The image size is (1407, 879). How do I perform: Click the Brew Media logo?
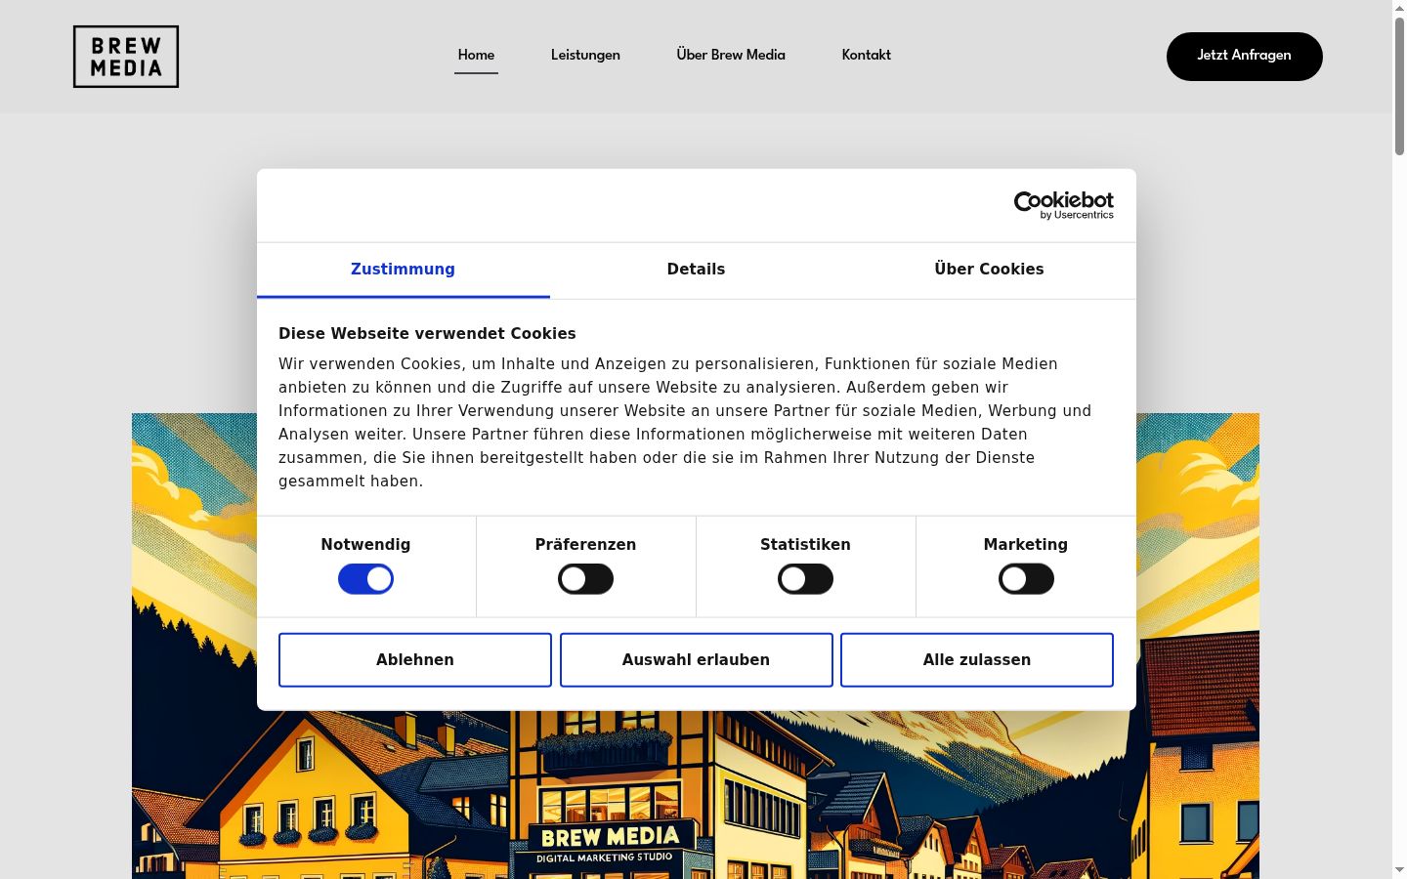[126, 57]
